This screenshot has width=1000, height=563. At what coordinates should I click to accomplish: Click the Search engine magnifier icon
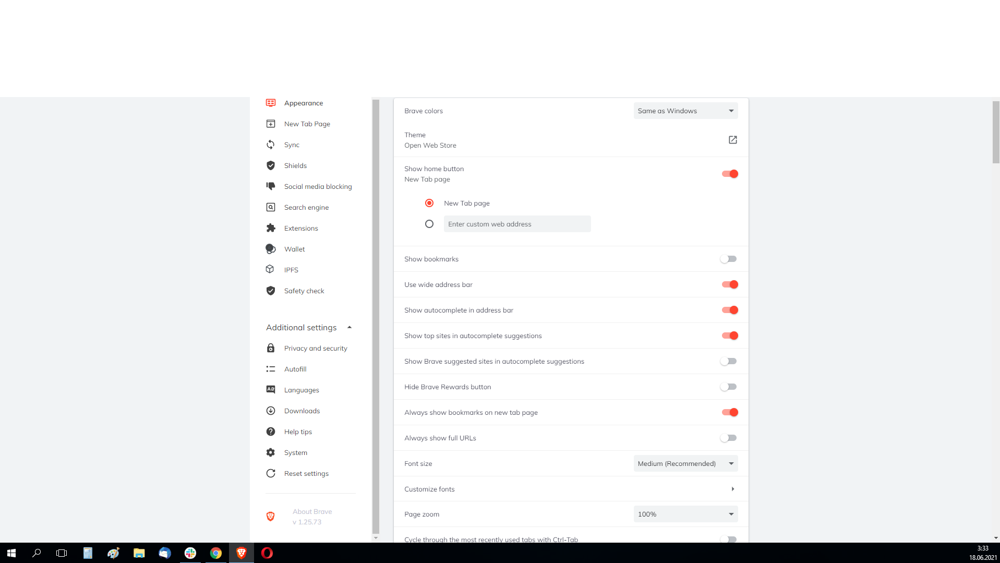click(270, 207)
